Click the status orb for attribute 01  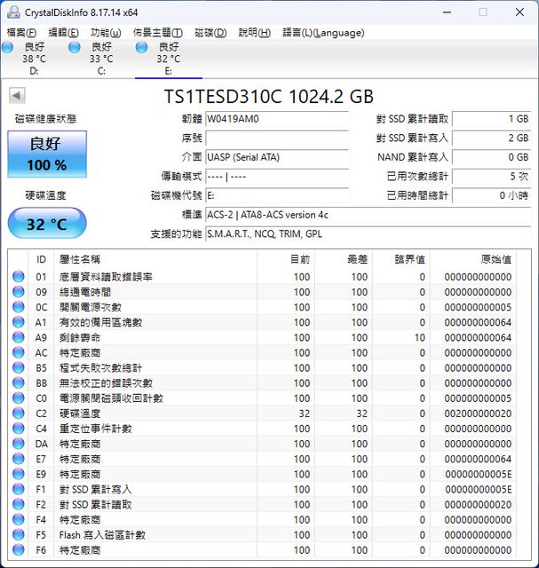point(18,277)
